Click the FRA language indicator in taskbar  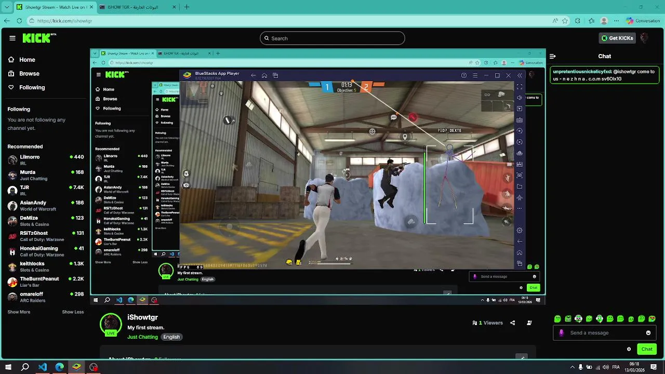pyautogui.click(x=616, y=367)
